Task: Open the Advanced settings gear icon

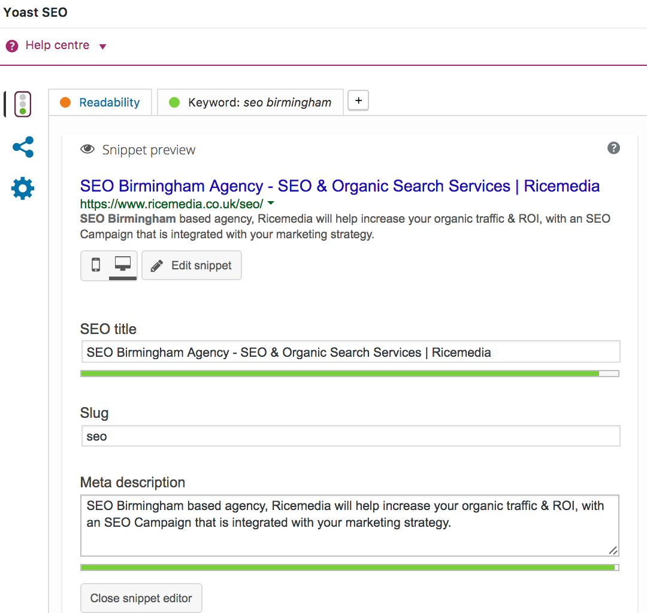Action: (x=23, y=189)
